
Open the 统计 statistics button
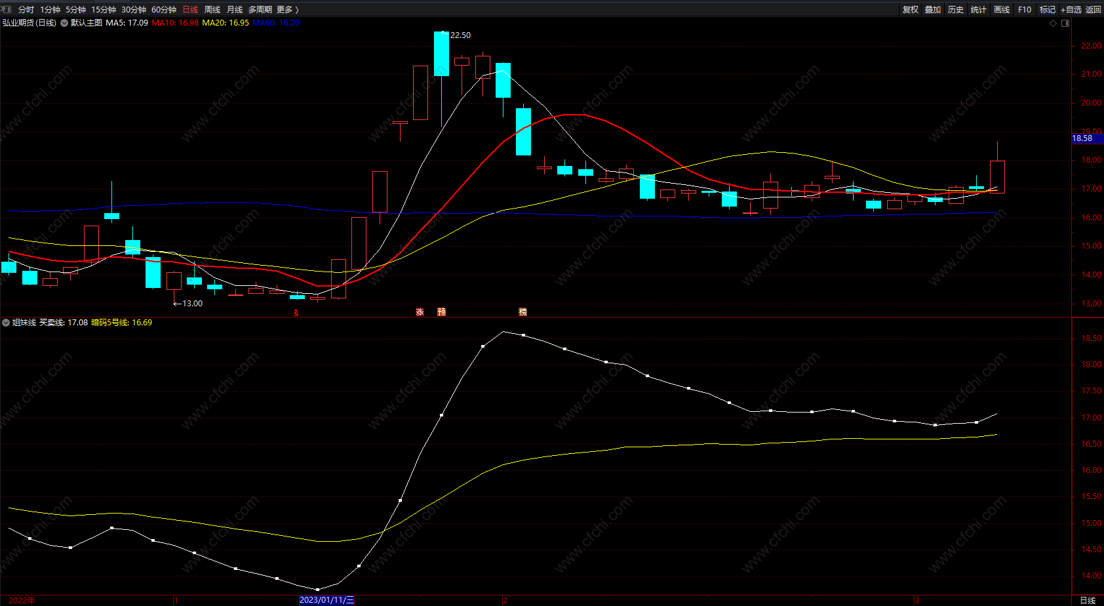click(x=979, y=10)
